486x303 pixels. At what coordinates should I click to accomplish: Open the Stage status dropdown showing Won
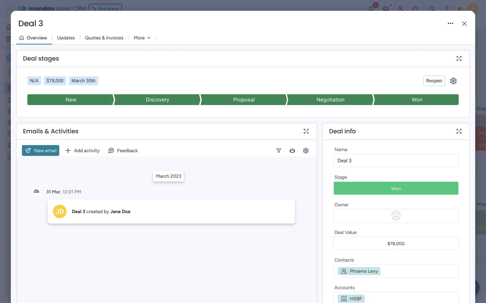(396, 188)
